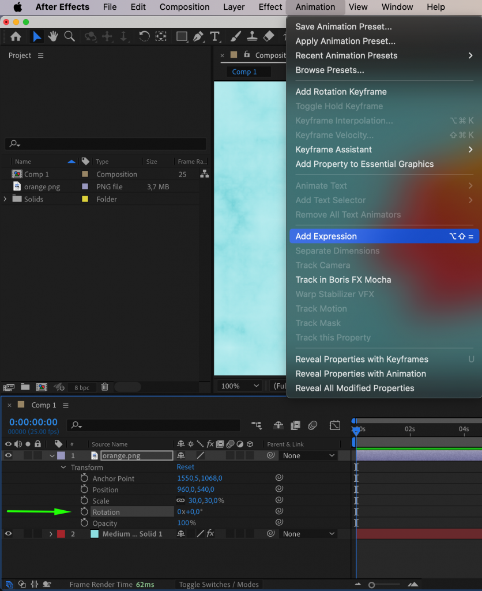Open the 100% magnification dropdown
The width and height of the screenshot is (482, 591).
[239, 386]
